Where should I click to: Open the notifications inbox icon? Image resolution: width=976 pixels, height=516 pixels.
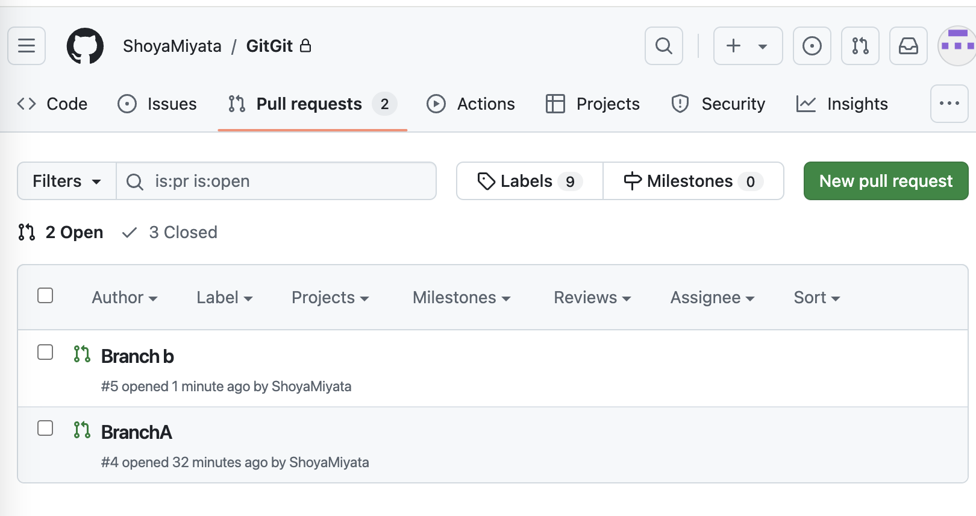pyautogui.click(x=908, y=46)
